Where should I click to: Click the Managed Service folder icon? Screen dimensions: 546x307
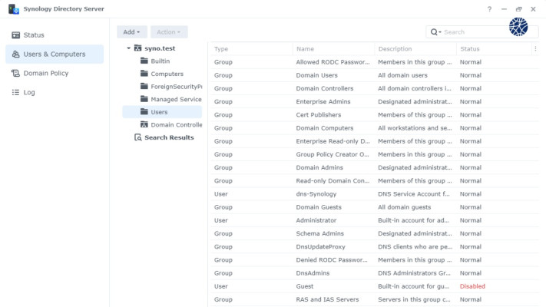[144, 99]
